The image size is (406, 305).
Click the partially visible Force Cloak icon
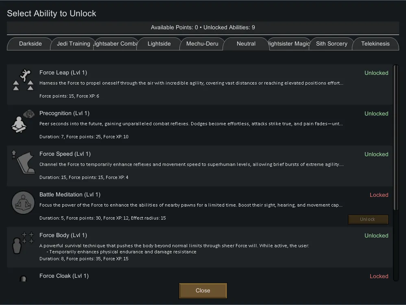click(x=23, y=279)
